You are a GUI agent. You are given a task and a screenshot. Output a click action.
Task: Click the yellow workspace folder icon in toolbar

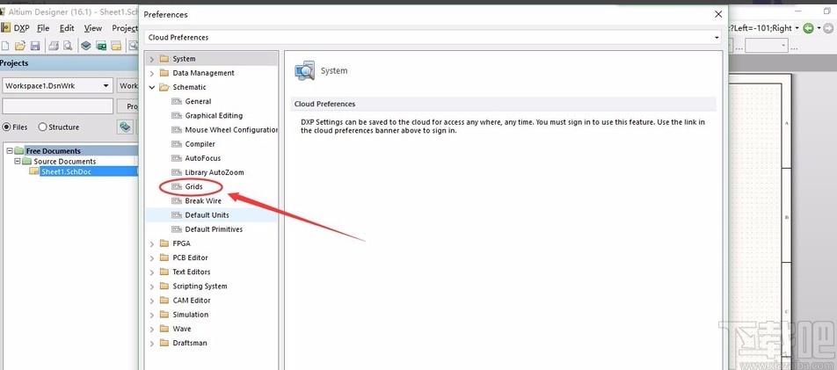pyautogui.click(x=116, y=46)
